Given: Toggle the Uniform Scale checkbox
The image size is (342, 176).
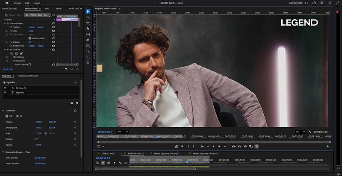Looking at the screenshot, I should click(x=29, y=38).
